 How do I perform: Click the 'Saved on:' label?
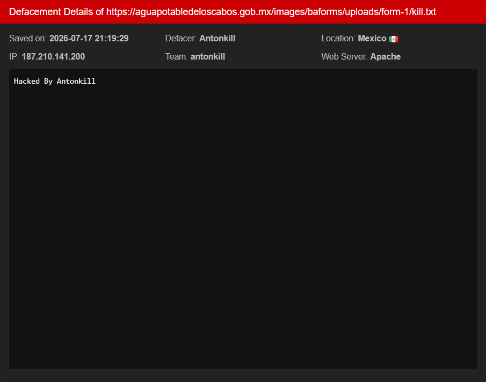point(28,39)
